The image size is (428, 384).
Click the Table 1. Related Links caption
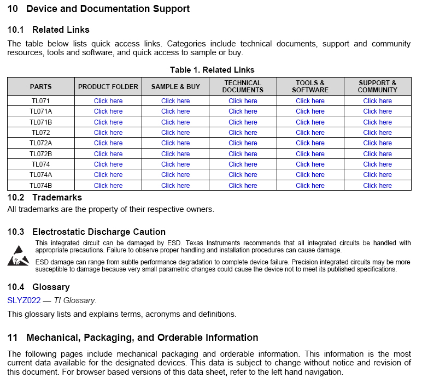coord(212,70)
